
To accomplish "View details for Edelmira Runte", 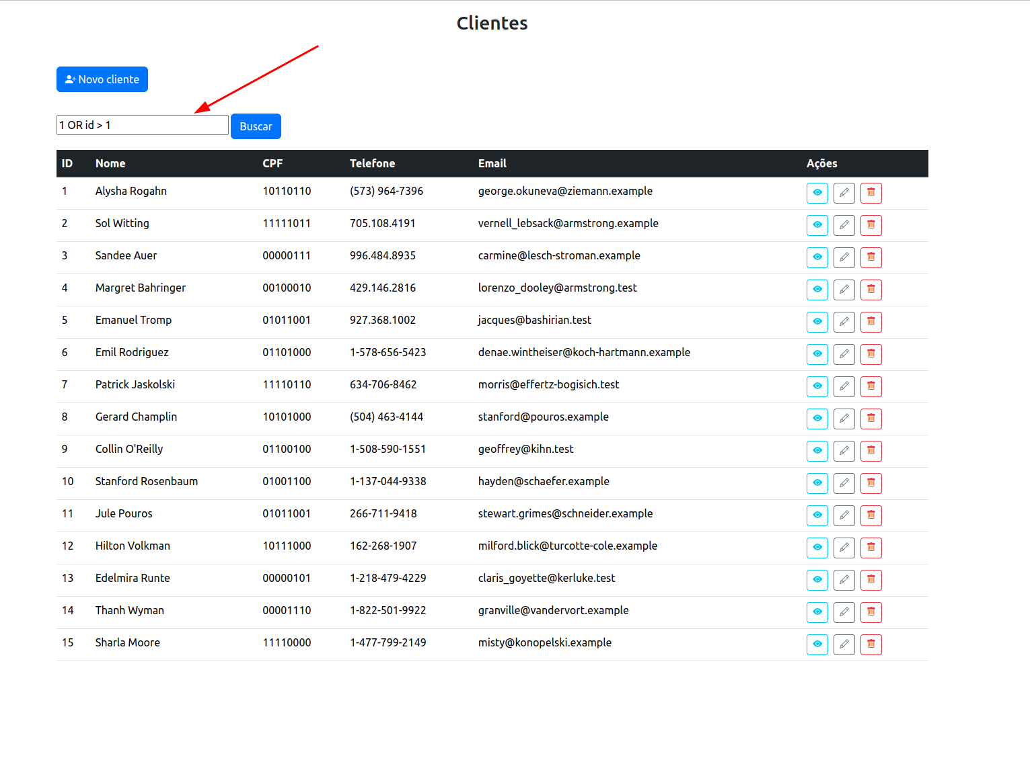I will pos(817,580).
